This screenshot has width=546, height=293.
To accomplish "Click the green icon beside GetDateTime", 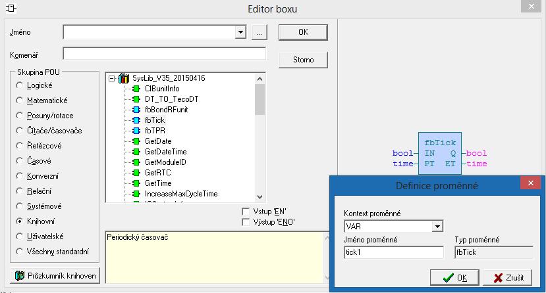I will click(136, 152).
